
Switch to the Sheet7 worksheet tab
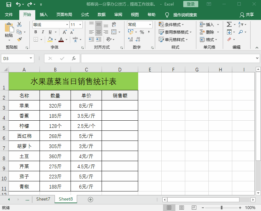tap(43, 199)
